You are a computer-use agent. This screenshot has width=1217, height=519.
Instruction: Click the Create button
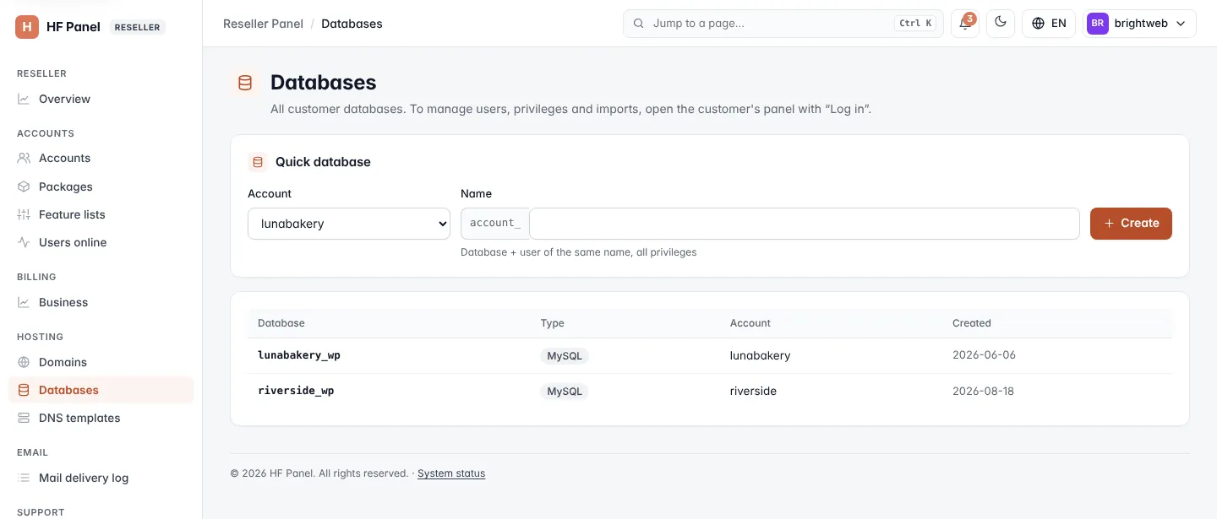[1131, 224]
